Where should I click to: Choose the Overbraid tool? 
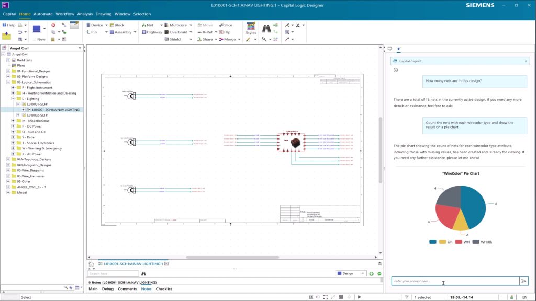pos(176,32)
